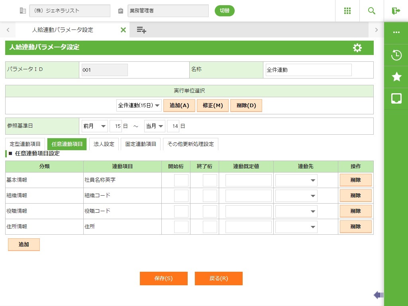This screenshot has height=306, width=408.
Task: Open favorites star icon in sidebar
Action: [396, 77]
